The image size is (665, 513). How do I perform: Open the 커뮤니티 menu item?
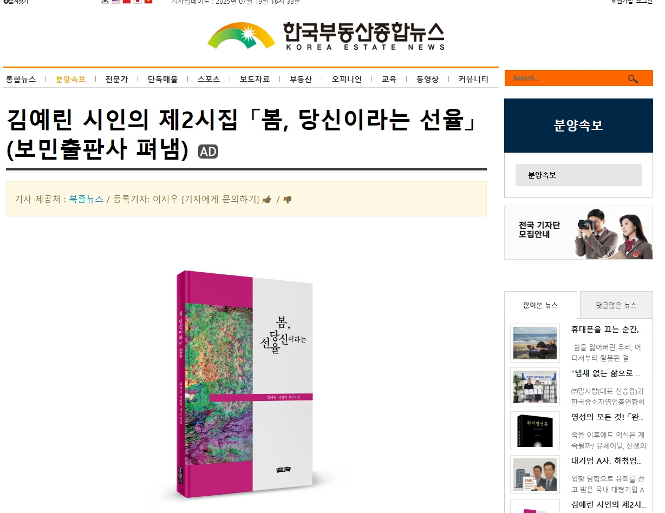[473, 79]
